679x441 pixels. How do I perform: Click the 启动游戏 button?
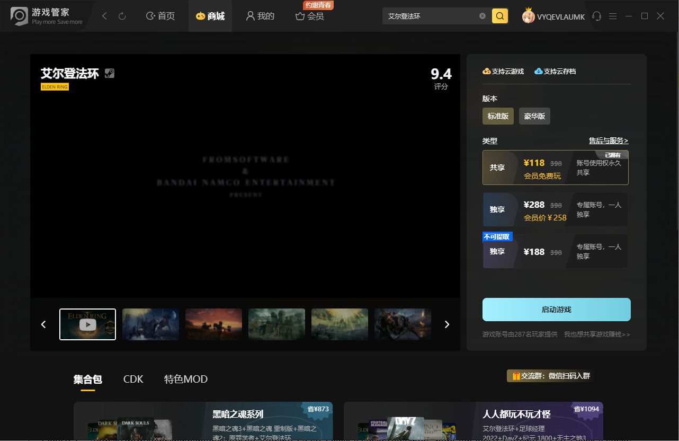click(557, 310)
